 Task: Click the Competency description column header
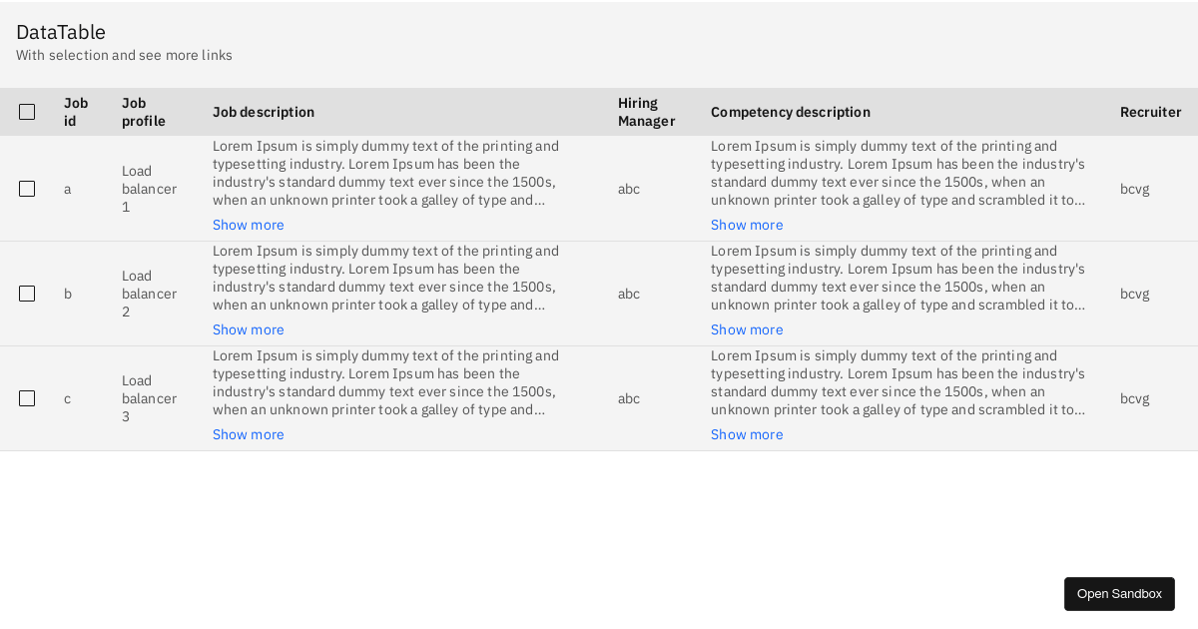[x=790, y=112]
